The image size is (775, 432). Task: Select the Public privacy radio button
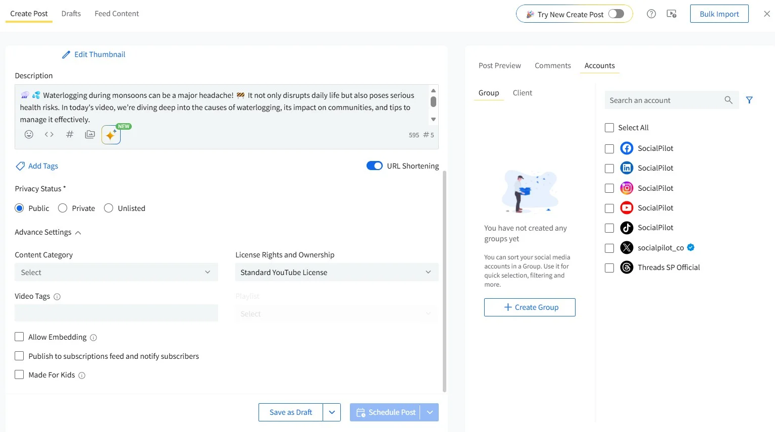click(x=19, y=208)
